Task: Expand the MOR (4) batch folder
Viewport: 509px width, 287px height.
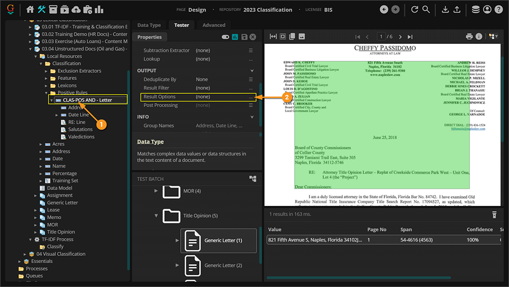Action: (156, 191)
